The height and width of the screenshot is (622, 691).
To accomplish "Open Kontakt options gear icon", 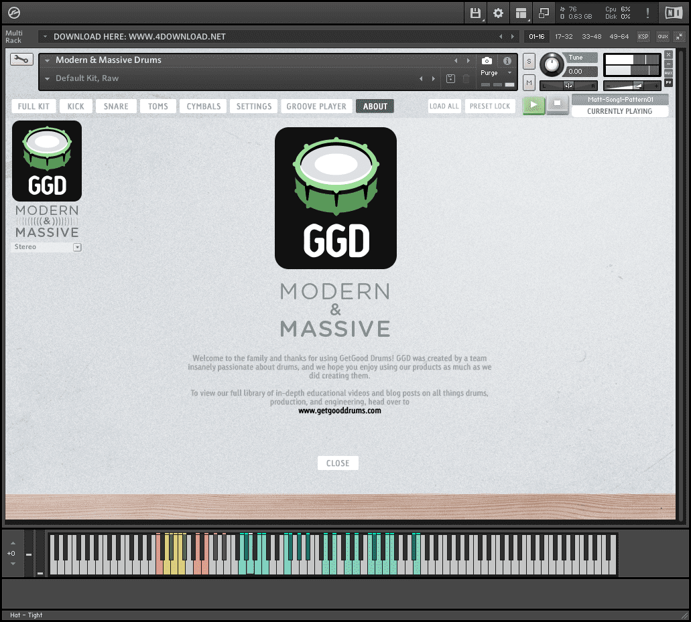I will click(x=498, y=13).
